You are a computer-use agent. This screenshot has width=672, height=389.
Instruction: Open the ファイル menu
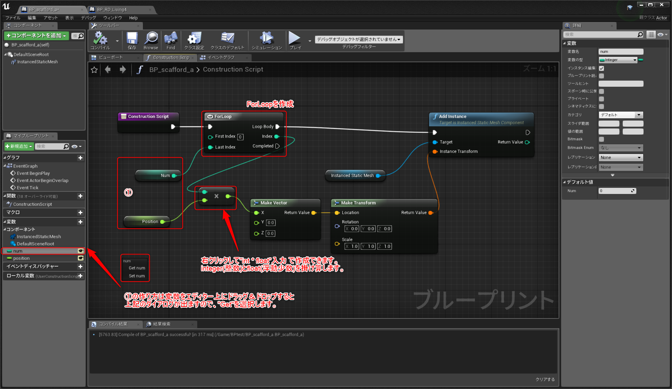[13, 18]
